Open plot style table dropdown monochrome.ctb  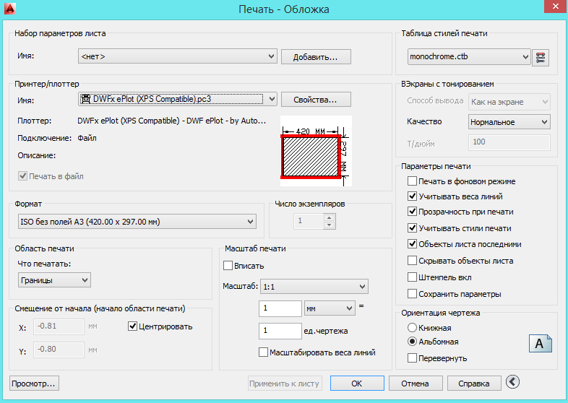point(469,57)
